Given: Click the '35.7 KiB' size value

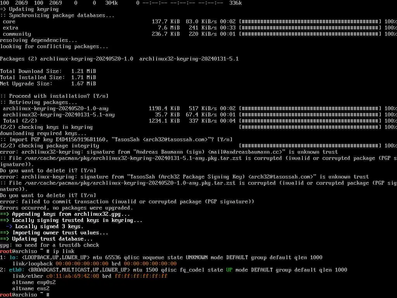Looking at the screenshot, I should pos(167,115).
